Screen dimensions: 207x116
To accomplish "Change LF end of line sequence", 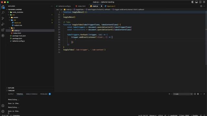I will click(x=165, y=115).
